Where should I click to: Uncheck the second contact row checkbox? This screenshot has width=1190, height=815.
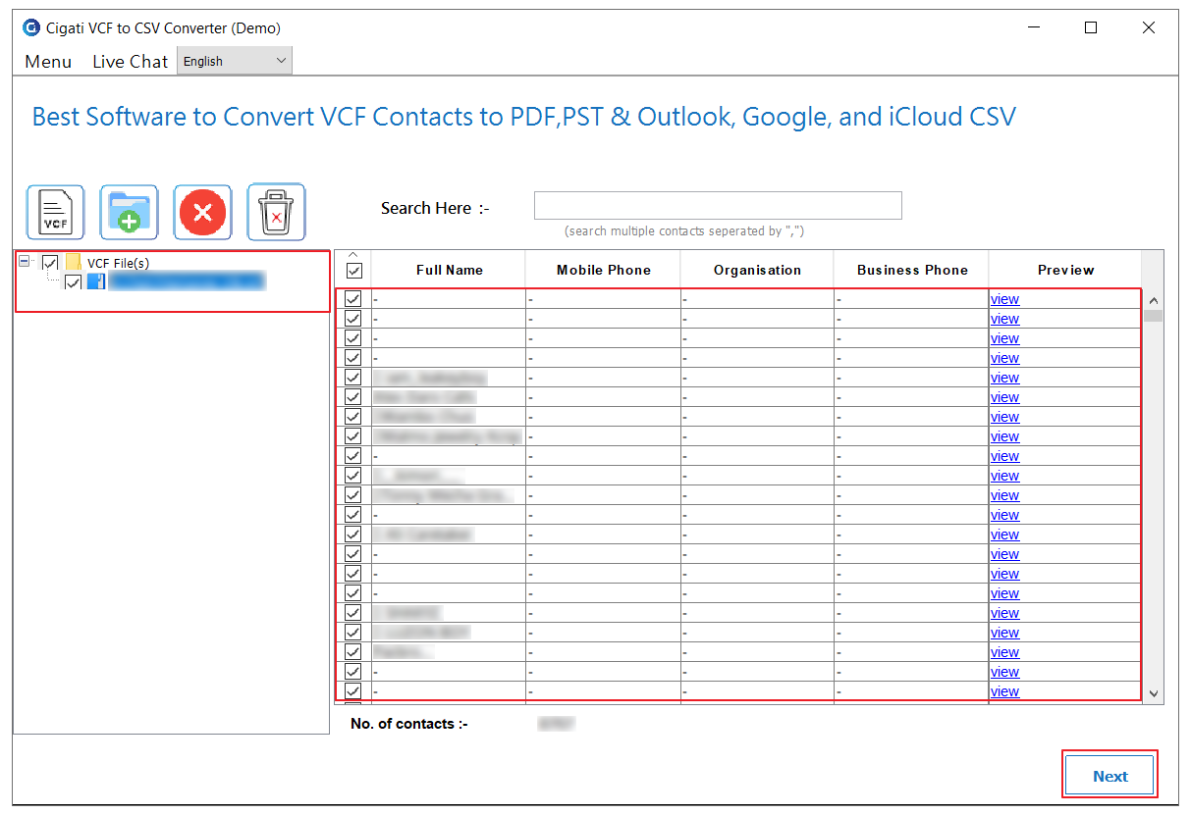click(x=353, y=319)
